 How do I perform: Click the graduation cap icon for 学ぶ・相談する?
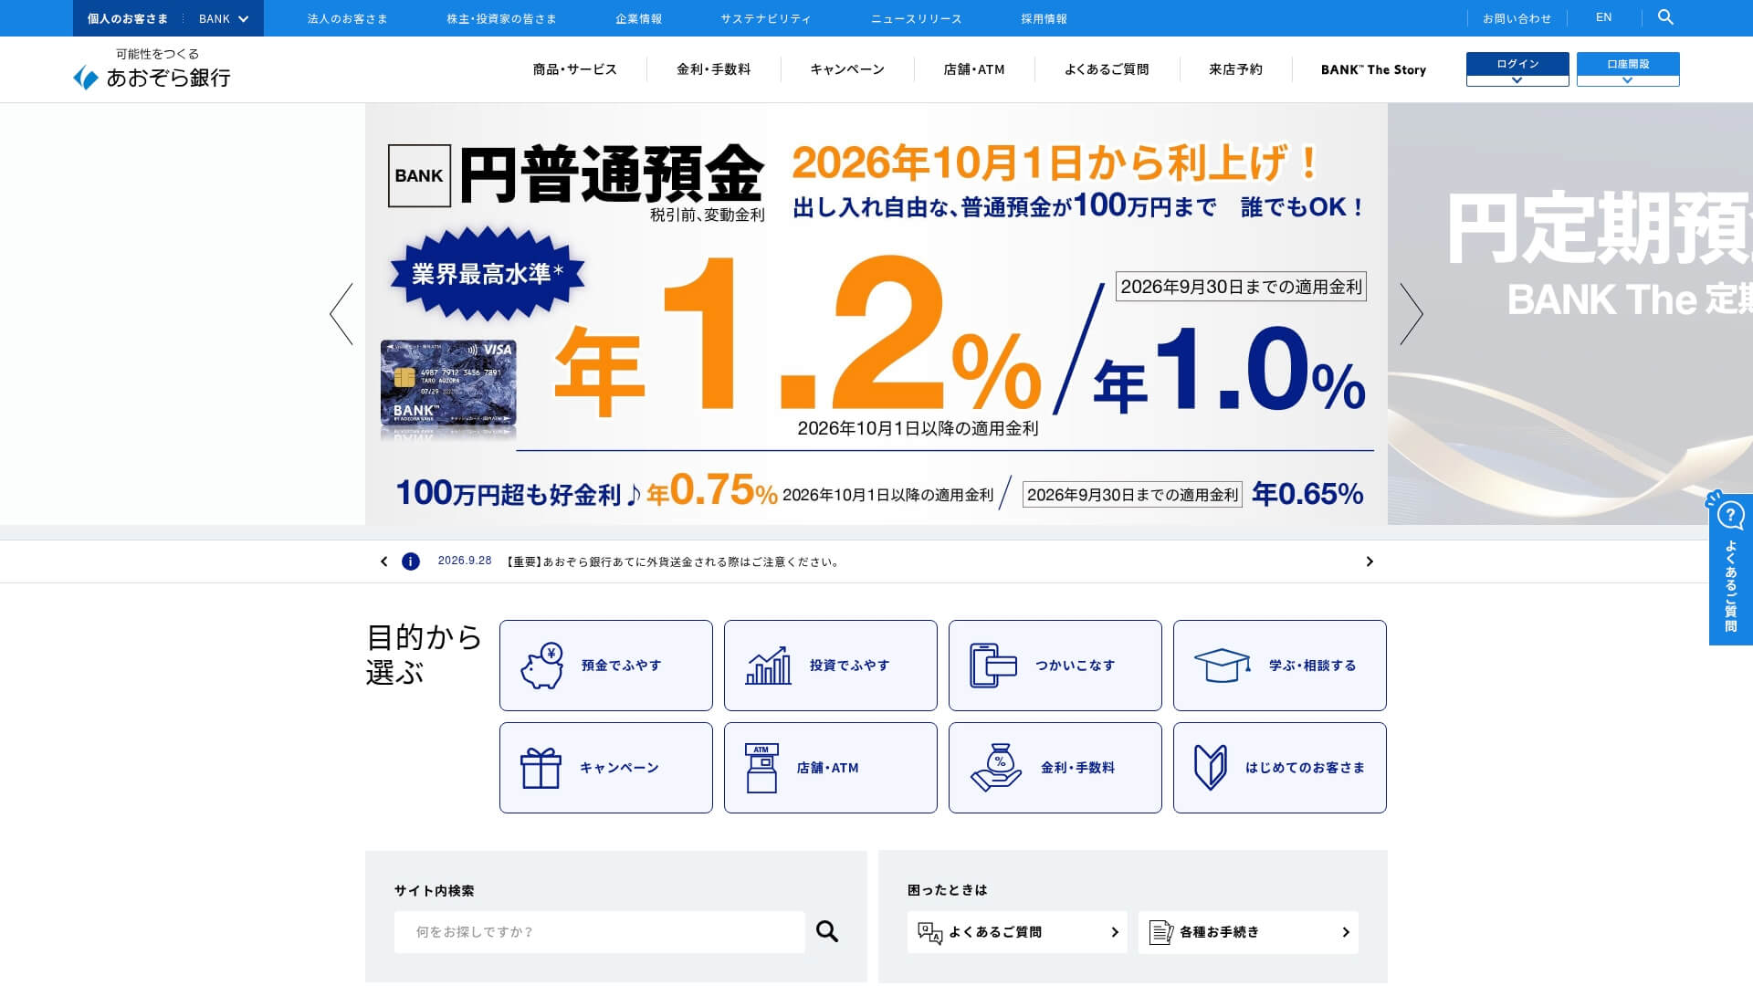1222,666
